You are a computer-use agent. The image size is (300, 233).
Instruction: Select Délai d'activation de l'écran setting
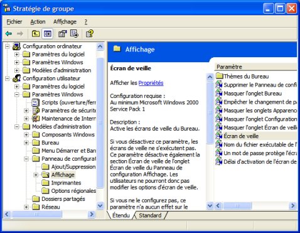coord(256,162)
